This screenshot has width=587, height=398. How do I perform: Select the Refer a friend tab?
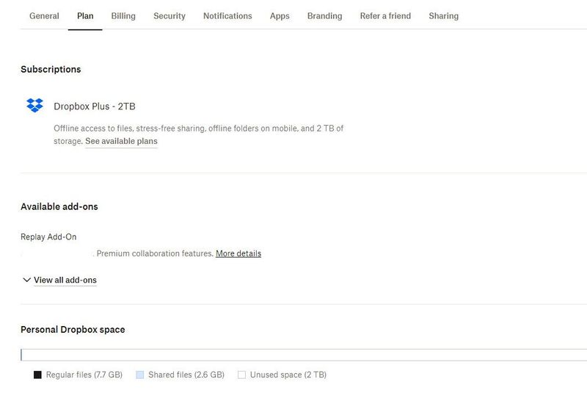point(385,15)
